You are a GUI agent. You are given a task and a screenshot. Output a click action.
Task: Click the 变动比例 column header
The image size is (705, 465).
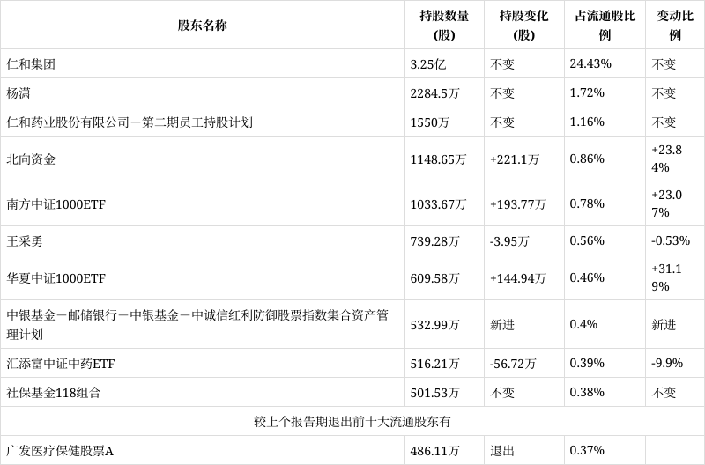tap(675, 26)
